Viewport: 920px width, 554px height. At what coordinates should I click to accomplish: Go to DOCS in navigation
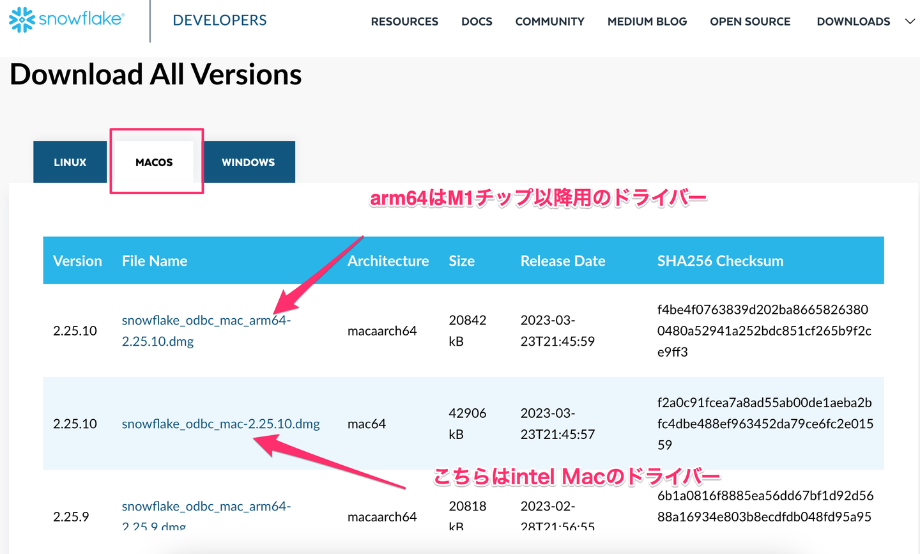pos(477,22)
